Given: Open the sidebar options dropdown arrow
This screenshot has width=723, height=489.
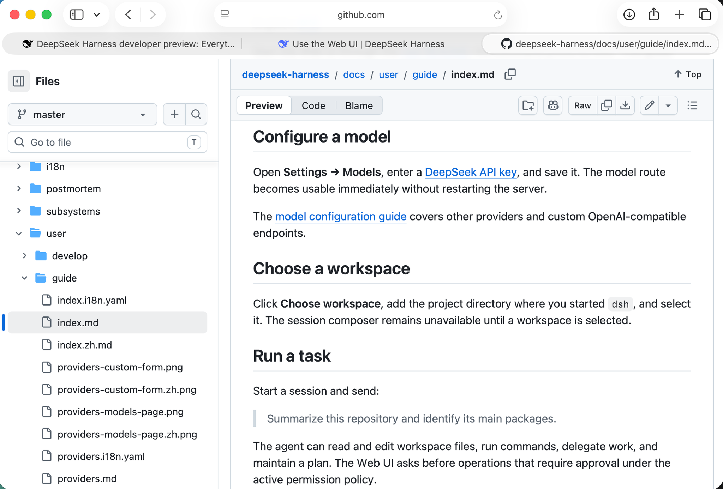Looking at the screenshot, I should 97,15.
